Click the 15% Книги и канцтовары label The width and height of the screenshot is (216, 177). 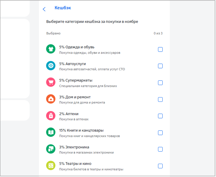pyautogui.click(x=81, y=130)
